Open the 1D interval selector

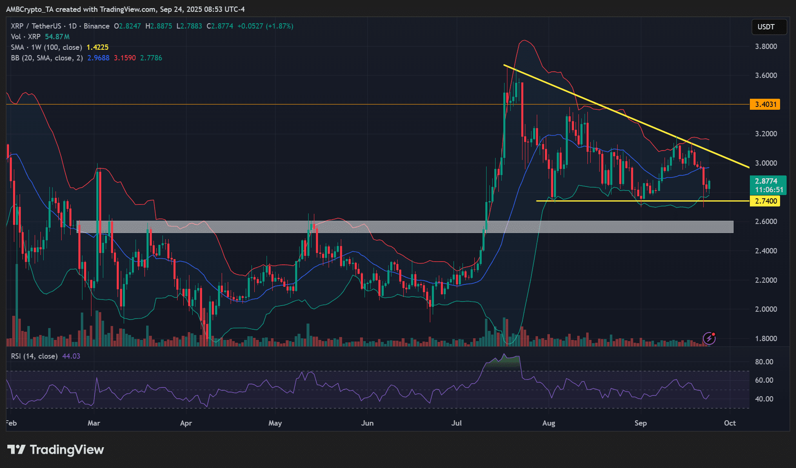(x=72, y=26)
